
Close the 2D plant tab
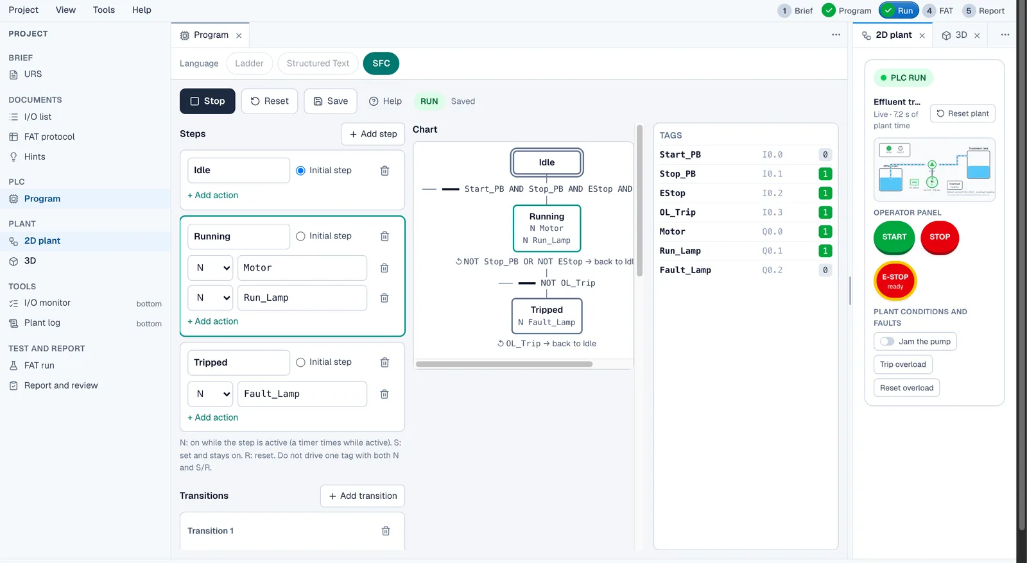(922, 36)
